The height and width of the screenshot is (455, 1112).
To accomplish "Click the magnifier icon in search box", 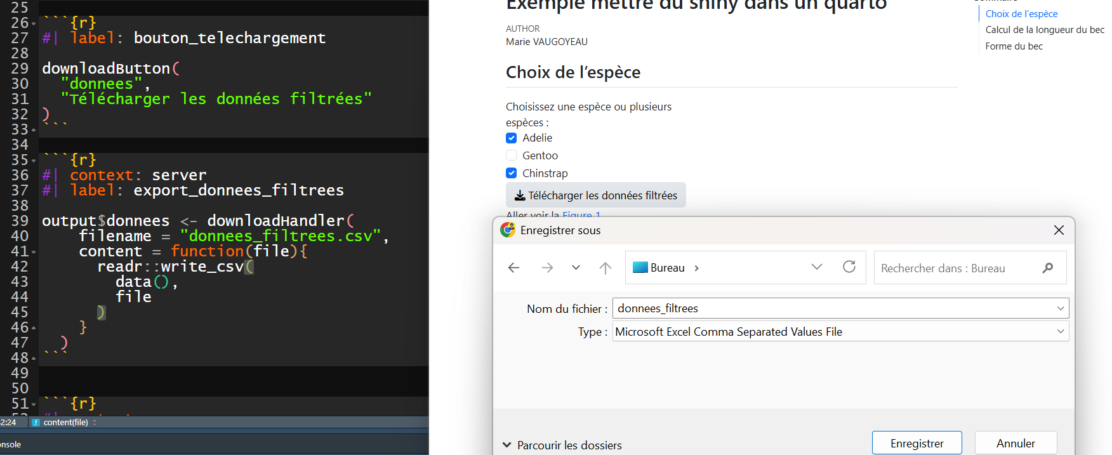I will point(1048,268).
